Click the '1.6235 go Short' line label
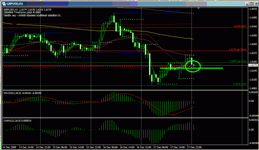The height and width of the screenshot is (150, 259). (x=237, y=49)
